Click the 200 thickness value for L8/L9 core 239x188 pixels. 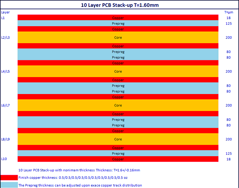tap(229, 139)
